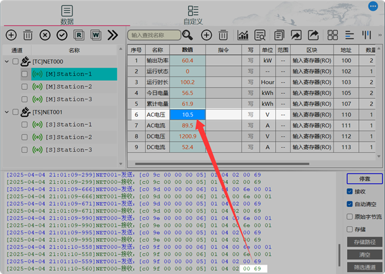This screenshot has height=274, width=385.
Task: Click the 区块 column header
Action: [312, 50]
